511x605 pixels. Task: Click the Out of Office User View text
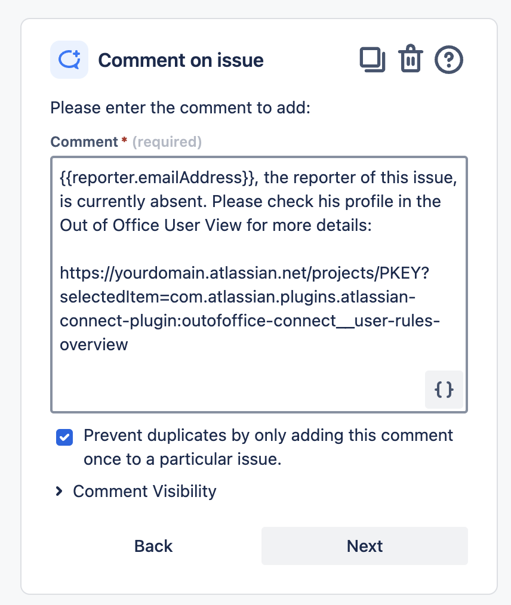point(150,226)
